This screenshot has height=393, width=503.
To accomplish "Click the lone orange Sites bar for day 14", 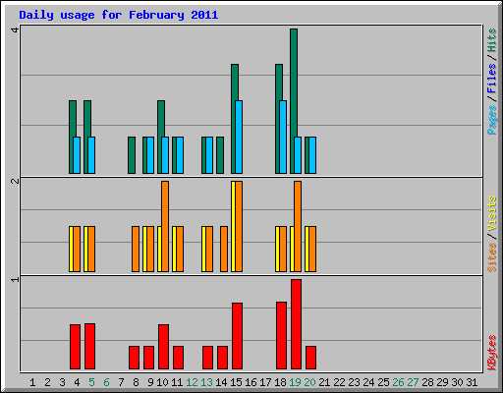I will [224, 249].
